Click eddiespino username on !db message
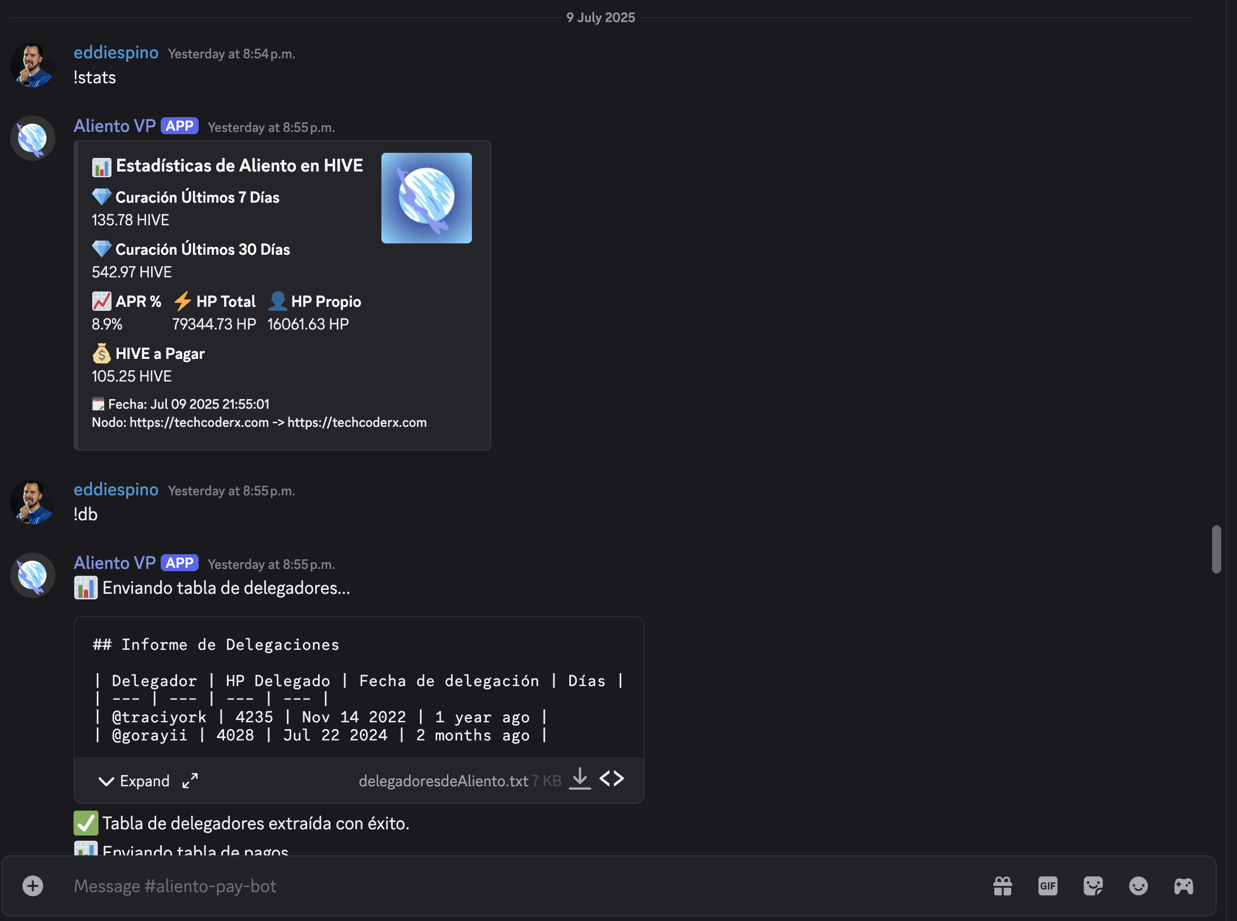 (116, 490)
